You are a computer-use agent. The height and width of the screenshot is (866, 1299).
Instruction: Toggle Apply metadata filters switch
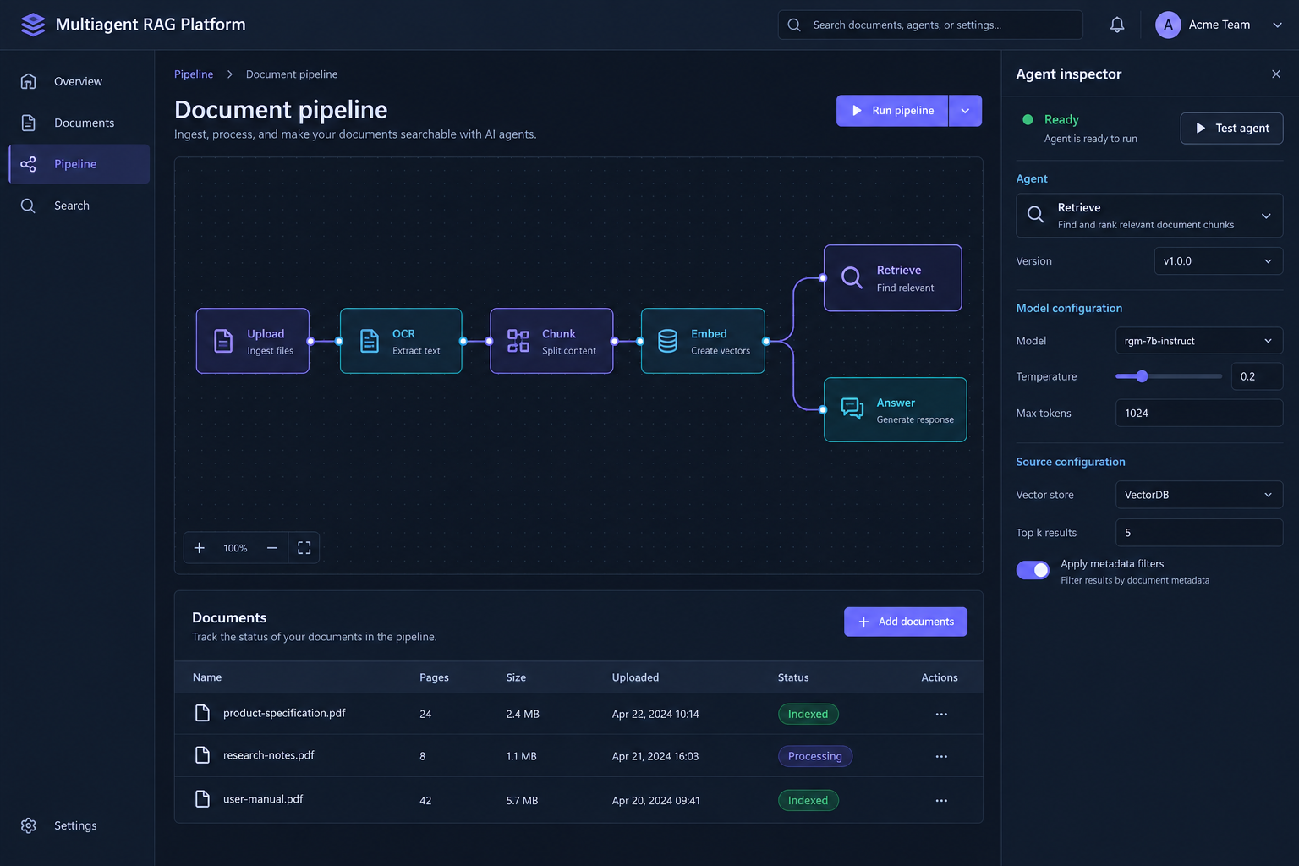click(1033, 571)
